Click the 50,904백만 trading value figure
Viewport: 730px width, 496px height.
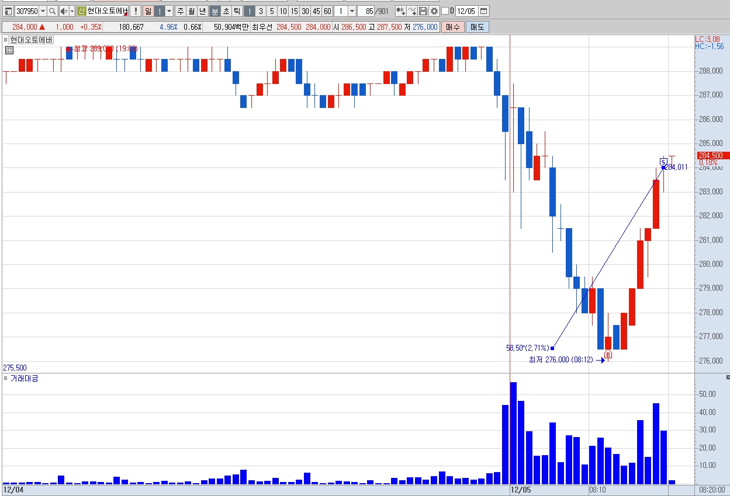[x=231, y=27]
